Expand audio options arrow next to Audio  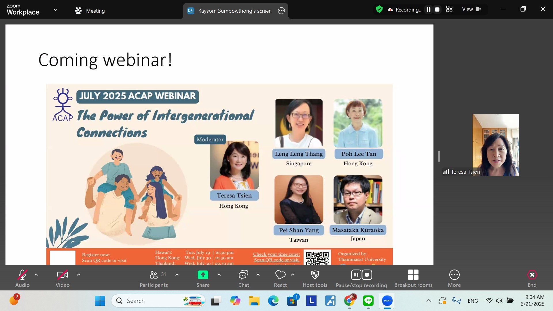click(36, 275)
